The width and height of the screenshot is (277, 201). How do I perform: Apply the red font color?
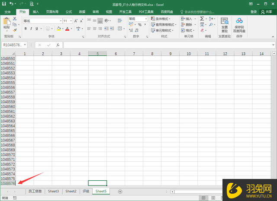pyautogui.click(x=68, y=29)
